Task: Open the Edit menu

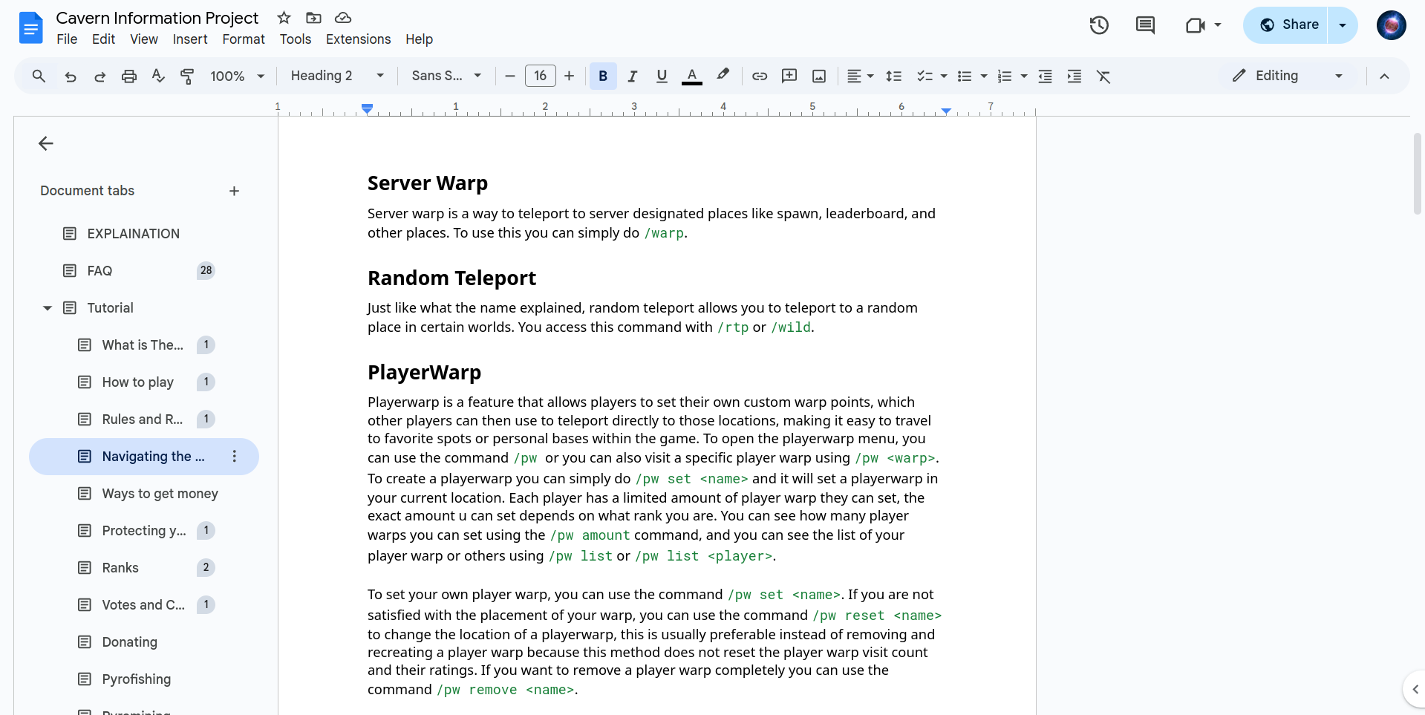Action: [103, 39]
